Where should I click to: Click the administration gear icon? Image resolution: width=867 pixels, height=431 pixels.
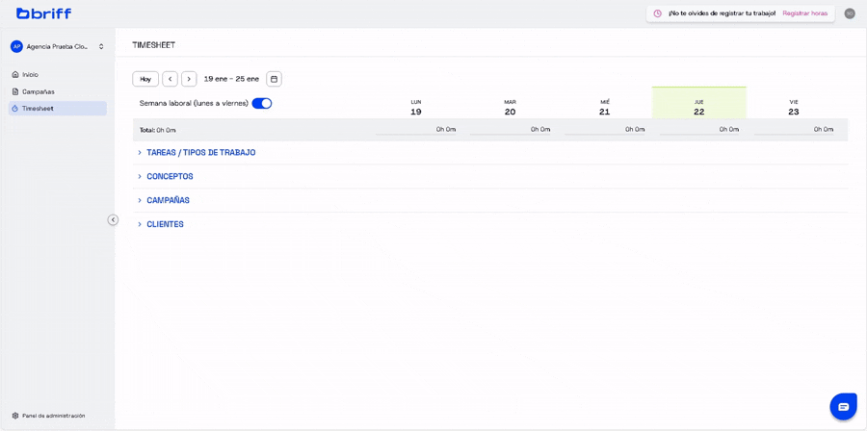[x=15, y=416]
